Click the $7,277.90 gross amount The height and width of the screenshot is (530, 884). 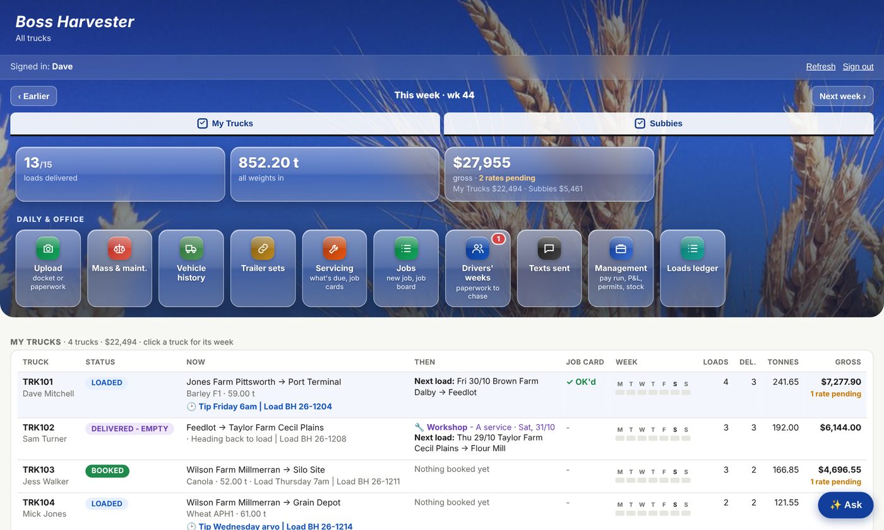coord(841,382)
